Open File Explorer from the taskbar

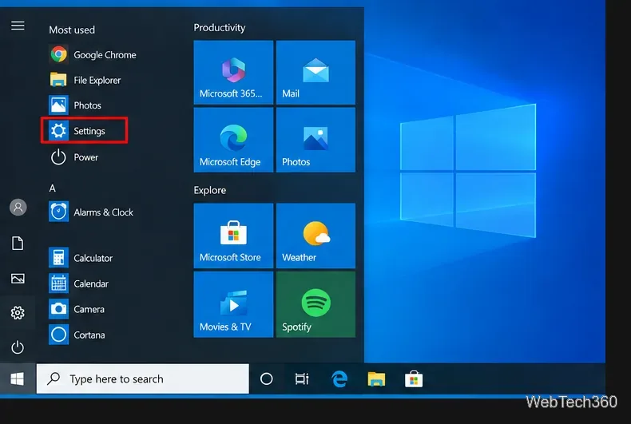376,378
